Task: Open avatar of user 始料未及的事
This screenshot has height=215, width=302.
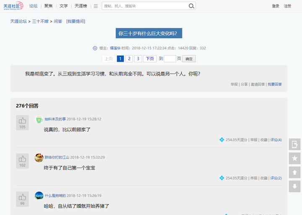Action: [39, 119]
